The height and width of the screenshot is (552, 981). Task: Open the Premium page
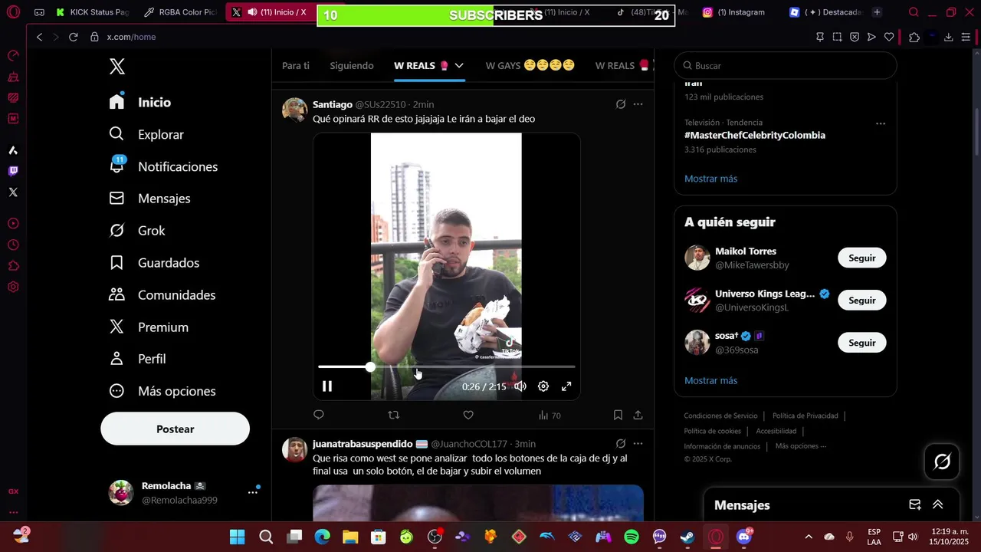click(149, 327)
